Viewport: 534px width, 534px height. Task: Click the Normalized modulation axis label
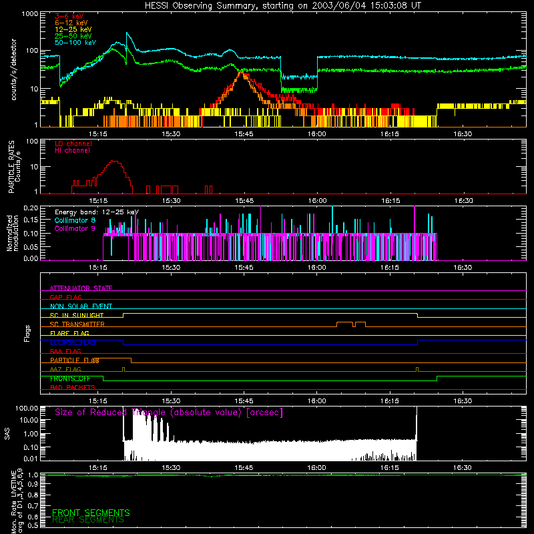coord(13,233)
